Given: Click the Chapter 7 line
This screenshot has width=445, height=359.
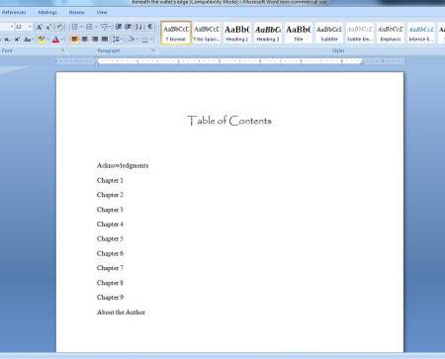Looking at the screenshot, I should point(110,268).
